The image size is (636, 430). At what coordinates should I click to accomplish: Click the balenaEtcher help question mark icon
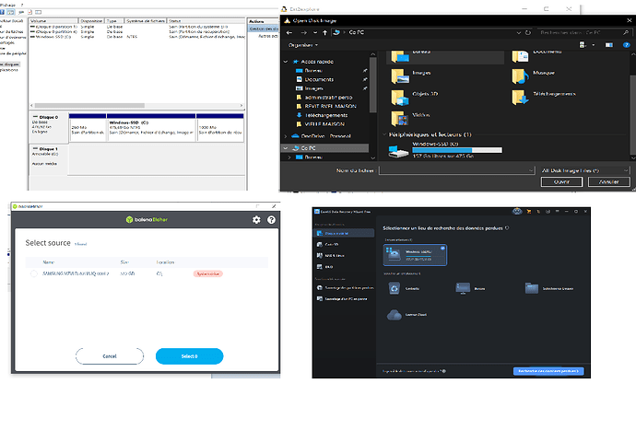click(x=272, y=220)
